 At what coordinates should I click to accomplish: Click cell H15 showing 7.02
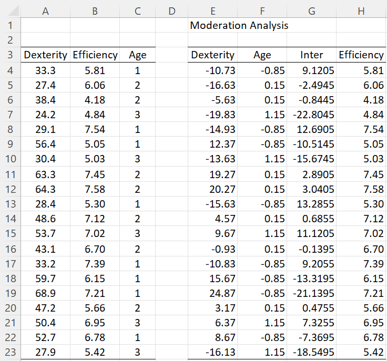click(x=361, y=233)
